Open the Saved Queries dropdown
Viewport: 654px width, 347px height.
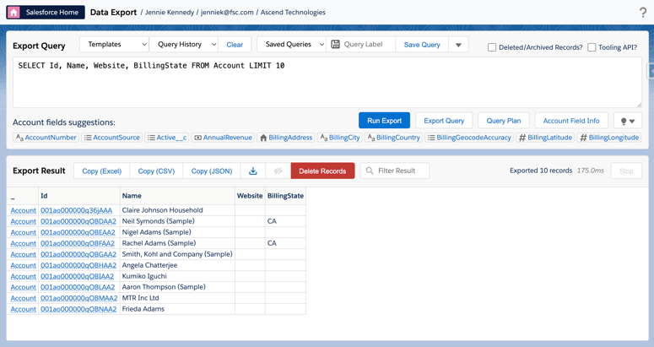[292, 45]
